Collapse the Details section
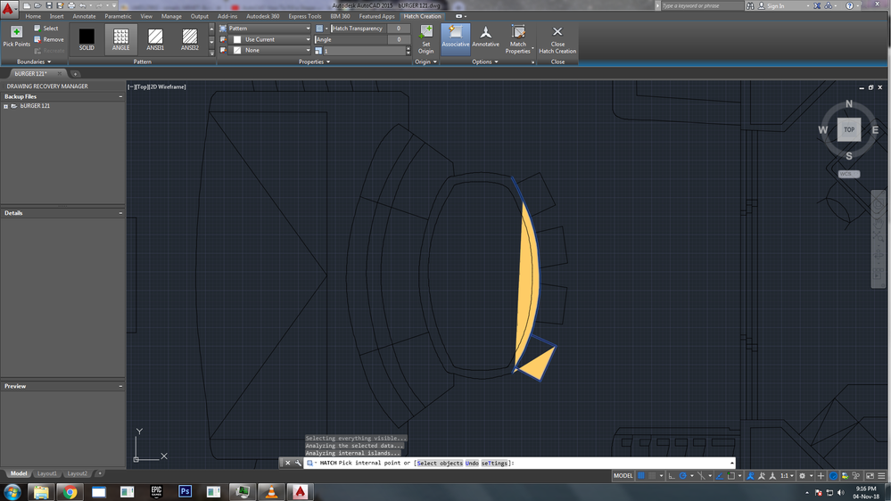The height and width of the screenshot is (501, 891). point(120,213)
